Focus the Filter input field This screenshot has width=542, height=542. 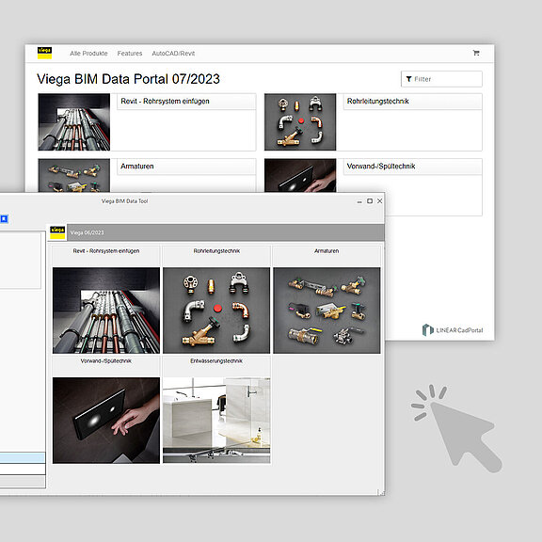(441, 79)
